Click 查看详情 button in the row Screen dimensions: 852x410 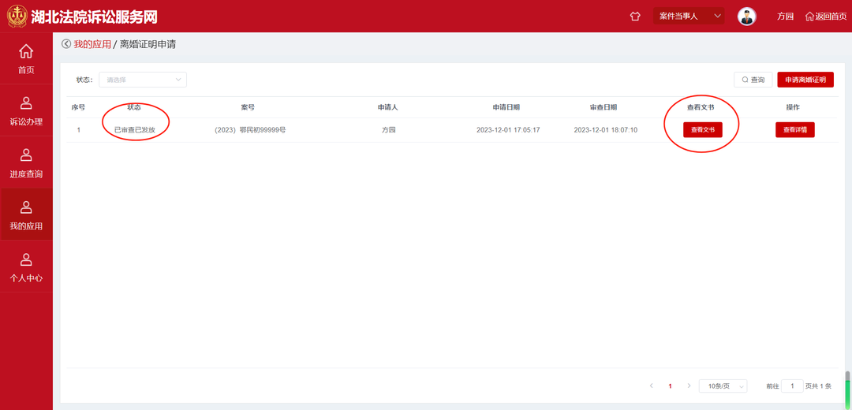794,130
